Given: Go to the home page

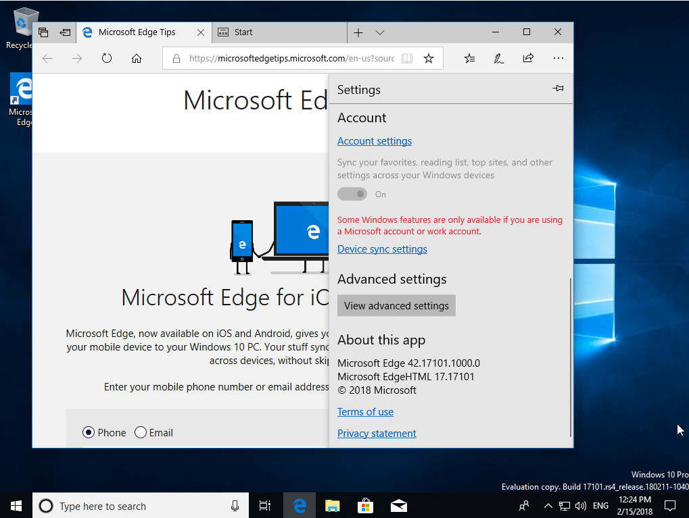Looking at the screenshot, I should click(x=137, y=58).
